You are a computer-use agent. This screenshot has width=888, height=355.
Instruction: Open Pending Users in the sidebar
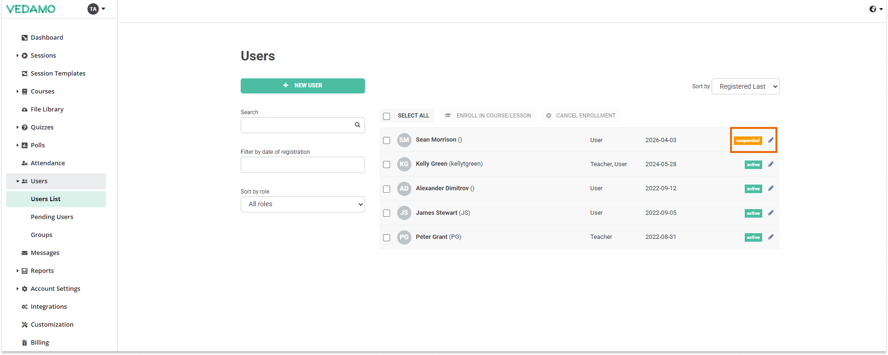click(52, 217)
